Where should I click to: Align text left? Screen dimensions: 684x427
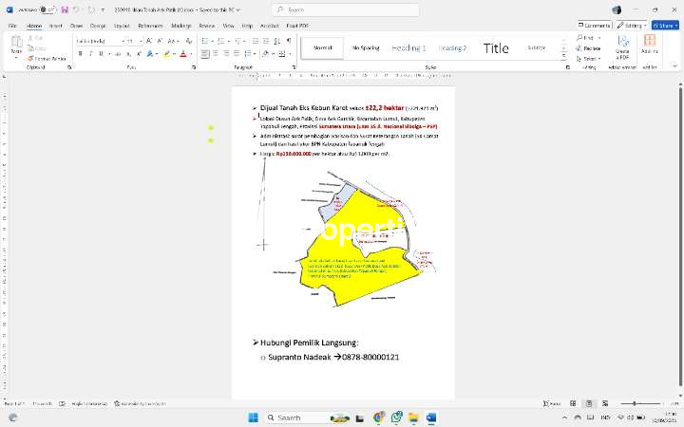(x=205, y=53)
